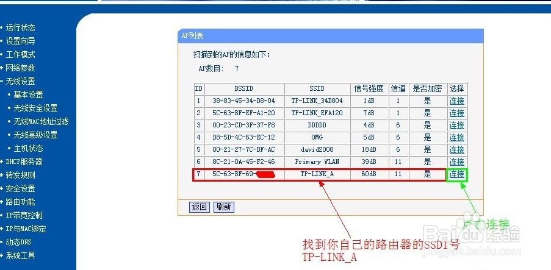
Task: Expand 系统工具 menu
Action: pos(20,255)
